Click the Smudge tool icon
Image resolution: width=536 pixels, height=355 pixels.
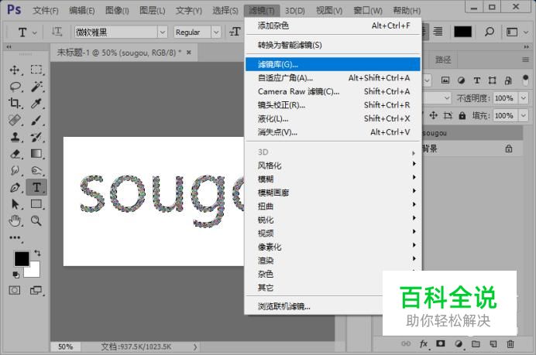point(15,170)
